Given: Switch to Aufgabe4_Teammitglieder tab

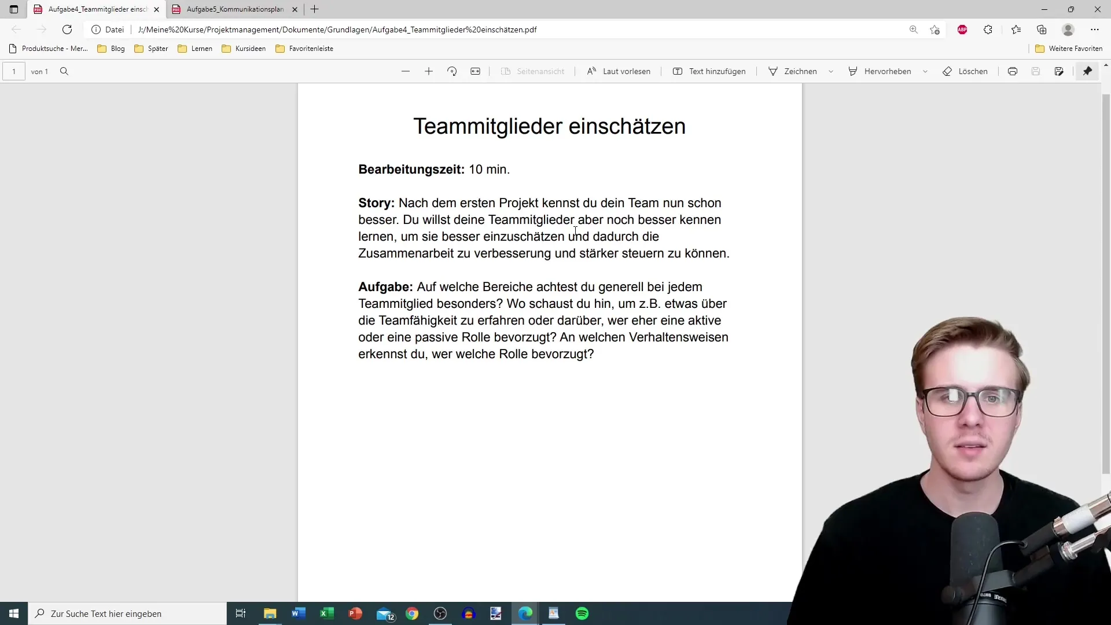Looking at the screenshot, I should [x=96, y=9].
